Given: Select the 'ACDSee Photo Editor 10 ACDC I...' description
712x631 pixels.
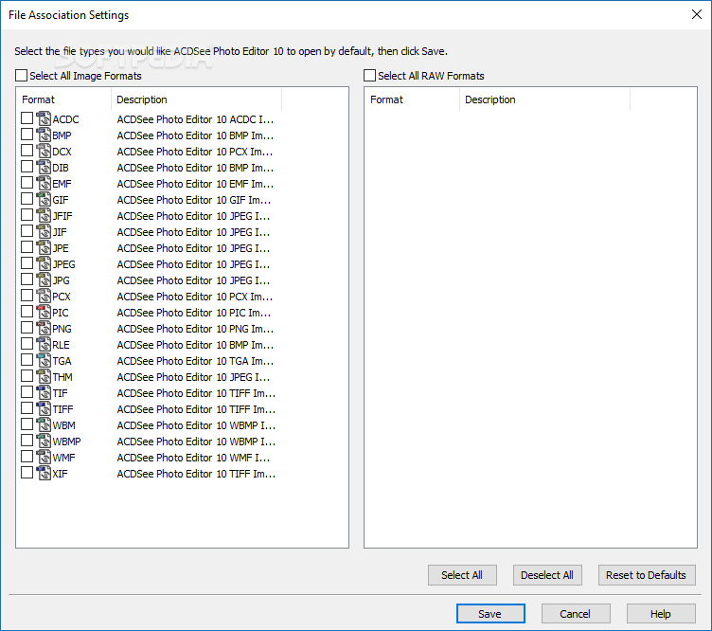Looking at the screenshot, I should click(x=195, y=119).
